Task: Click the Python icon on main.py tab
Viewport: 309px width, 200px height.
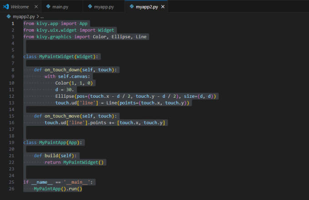Action: coord(48,6)
